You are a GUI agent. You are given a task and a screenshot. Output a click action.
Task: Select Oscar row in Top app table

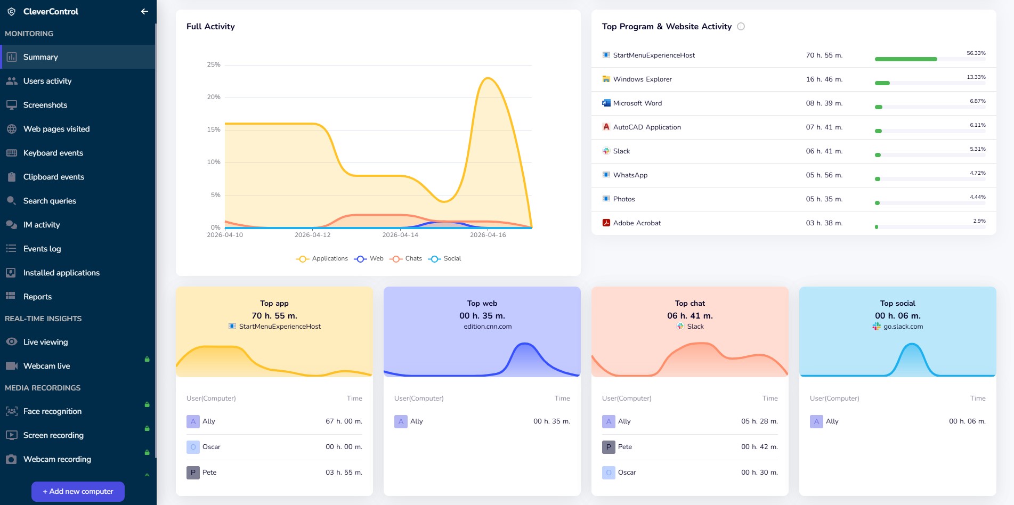tap(274, 447)
